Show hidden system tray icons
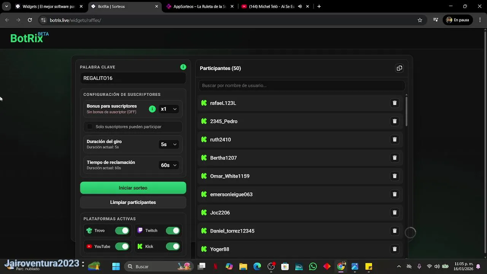This screenshot has width=487, height=274. coord(399,266)
